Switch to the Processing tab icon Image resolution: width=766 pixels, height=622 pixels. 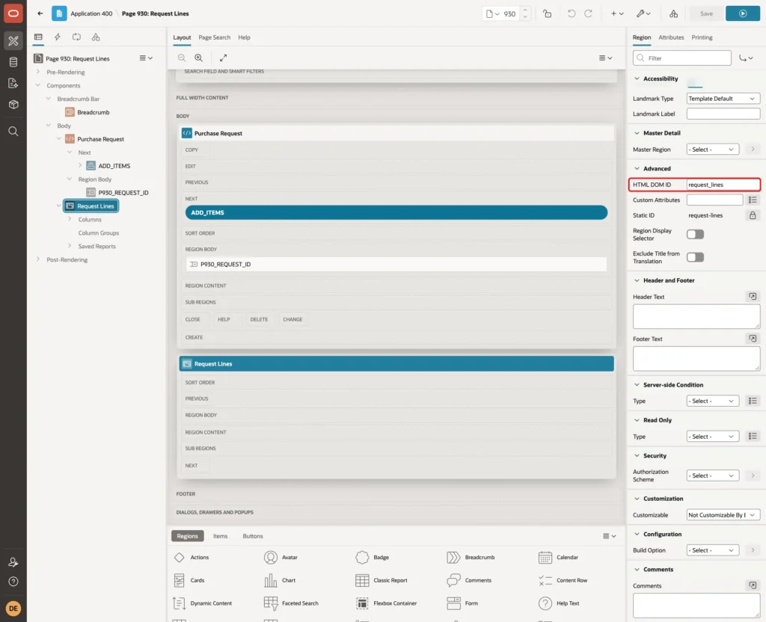click(77, 37)
